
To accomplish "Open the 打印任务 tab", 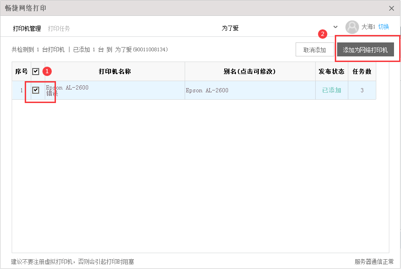I will 59,28.
